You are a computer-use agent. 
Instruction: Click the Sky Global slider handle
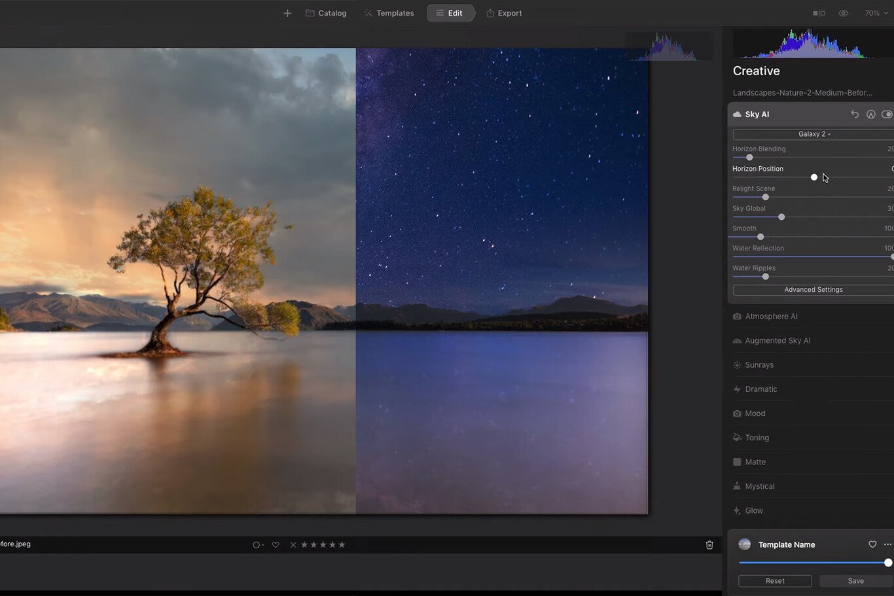781,217
